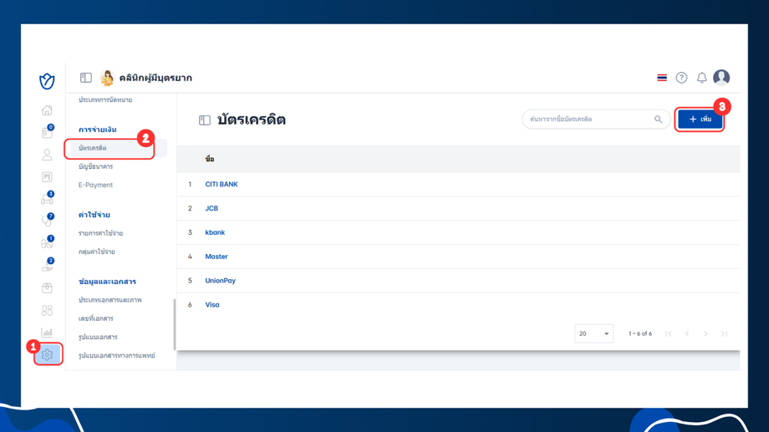Open the hand payment icon with badge 2
Screen dimensions: 769x432
tap(47, 265)
